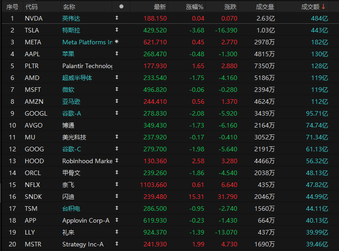This screenshot has height=251, width=339.
Task: Open the 特斯拉 stock name link
Action: (71, 30)
